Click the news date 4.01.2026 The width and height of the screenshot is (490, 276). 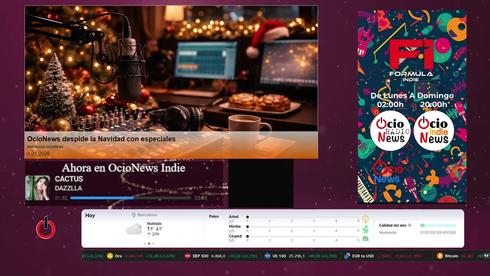(x=38, y=154)
